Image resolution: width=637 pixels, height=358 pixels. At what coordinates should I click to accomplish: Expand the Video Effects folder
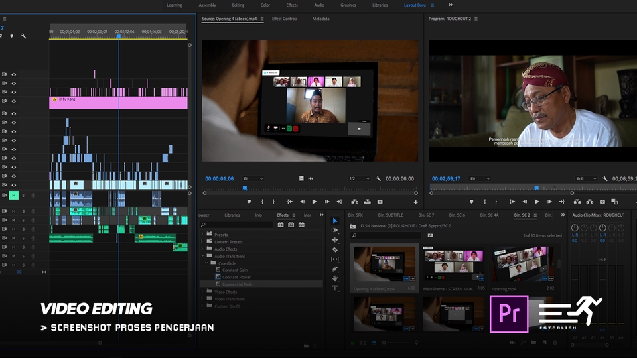202,292
